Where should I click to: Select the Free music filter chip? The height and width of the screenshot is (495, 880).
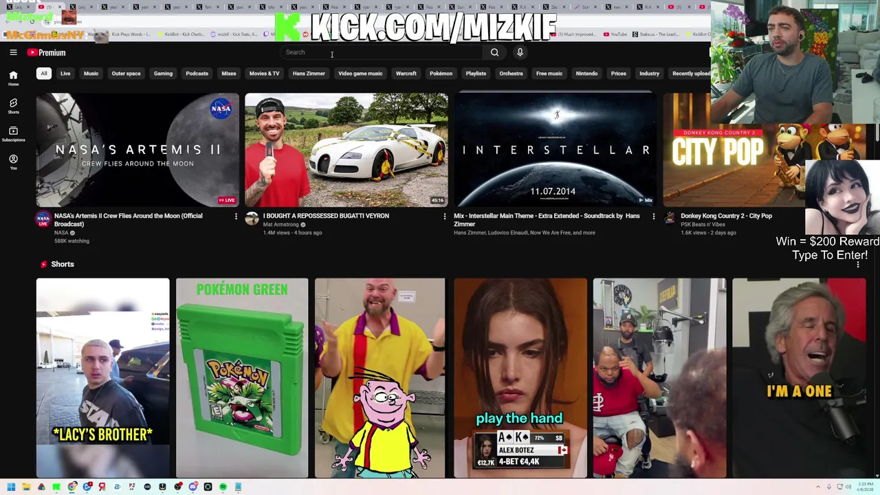tap(549, 74)
